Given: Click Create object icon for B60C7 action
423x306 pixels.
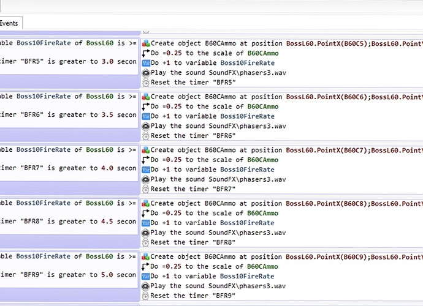Looking at the screenshot, I should [x=146, y=150].
